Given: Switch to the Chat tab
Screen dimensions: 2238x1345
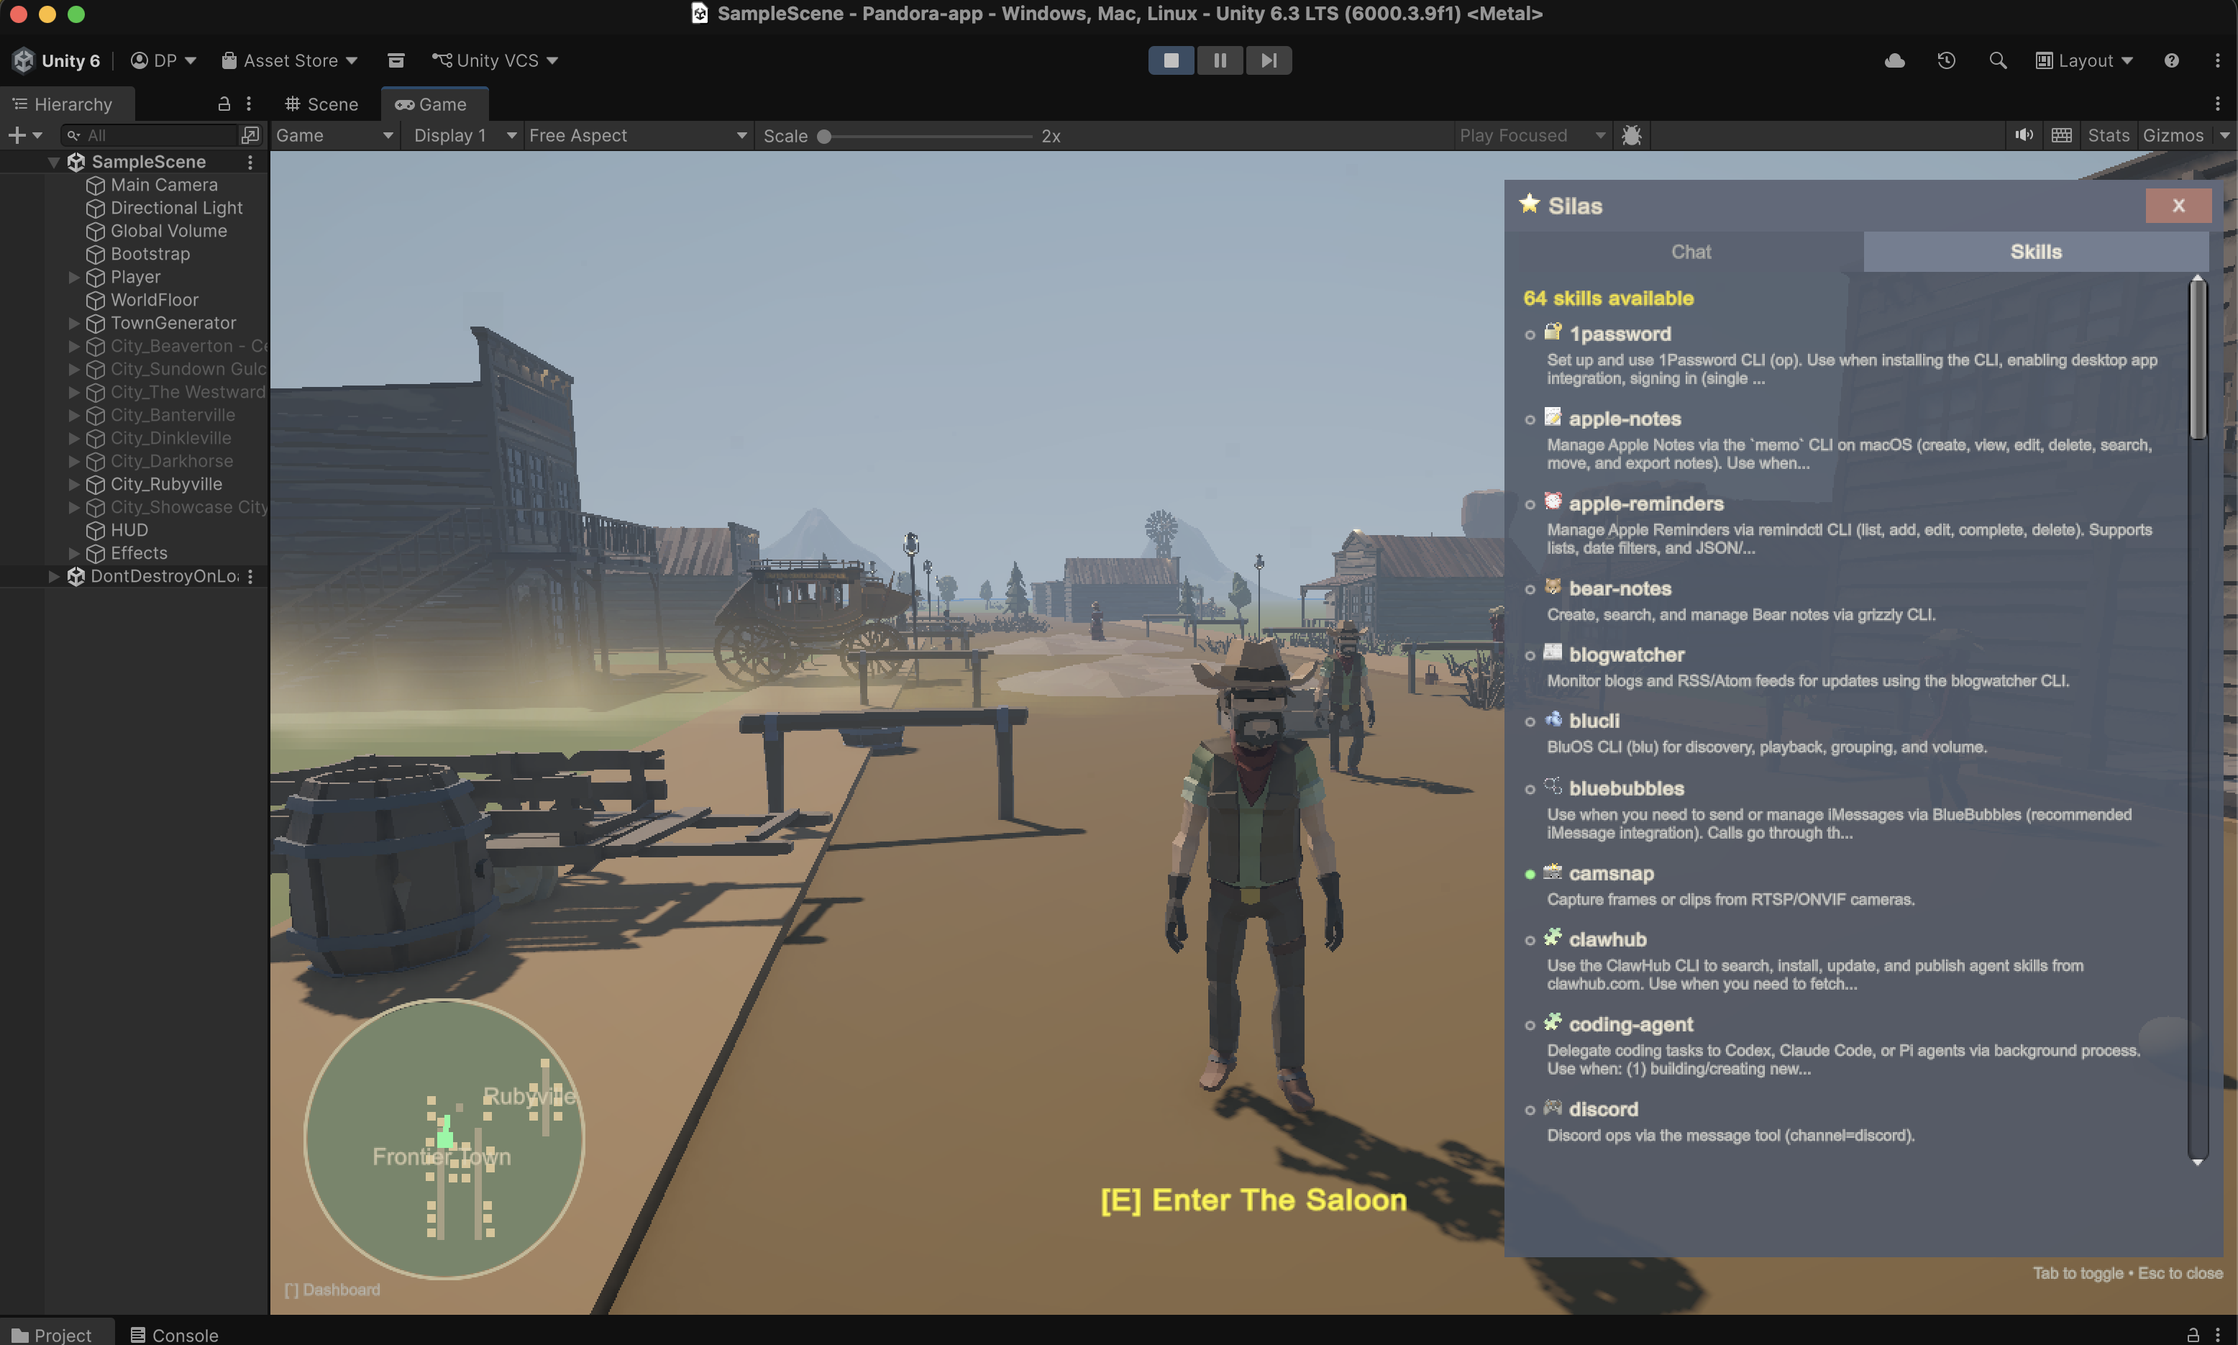Looking at the screenshot, I should [x=1690, y=252].
